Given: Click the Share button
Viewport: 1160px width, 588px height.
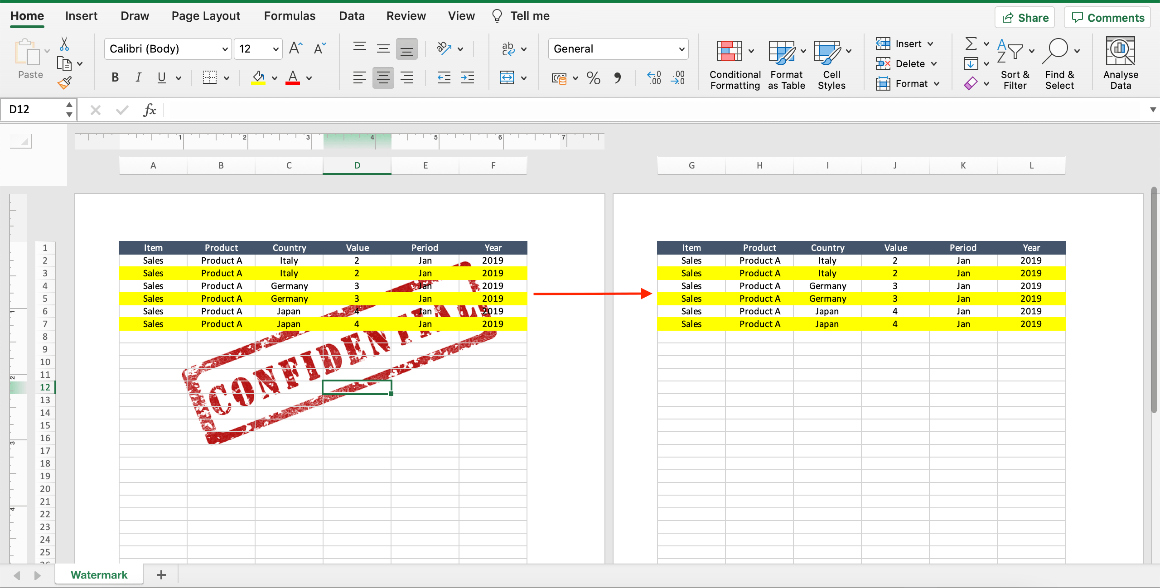Looking at the screenshot, I should pyautogui.click(x=1025, y=17).
